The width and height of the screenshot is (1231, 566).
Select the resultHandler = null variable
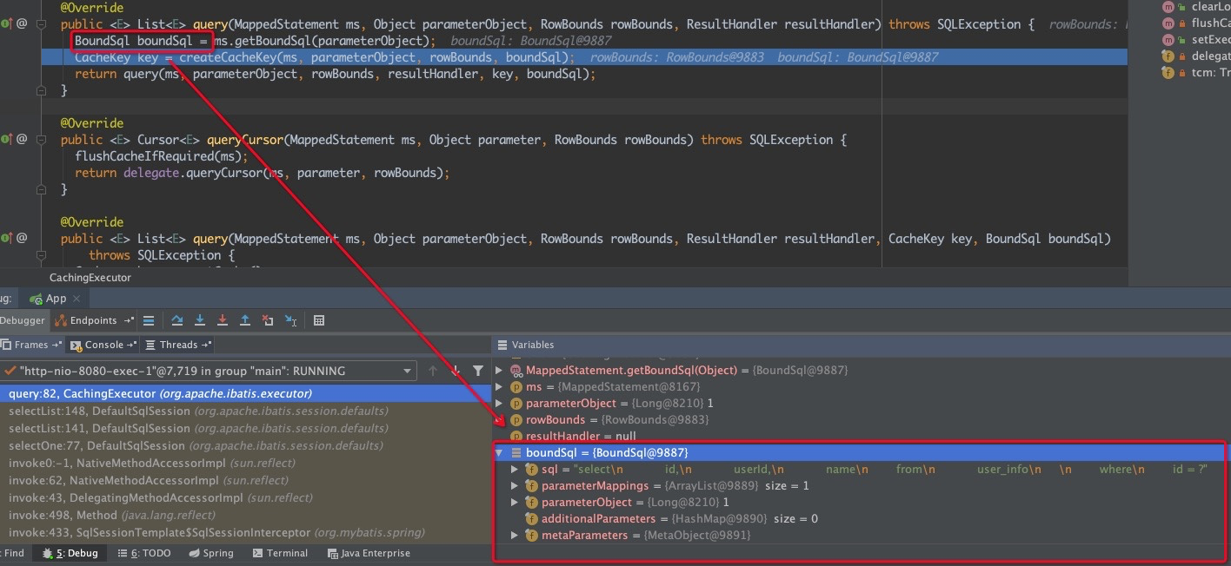(x=581, y=436)
